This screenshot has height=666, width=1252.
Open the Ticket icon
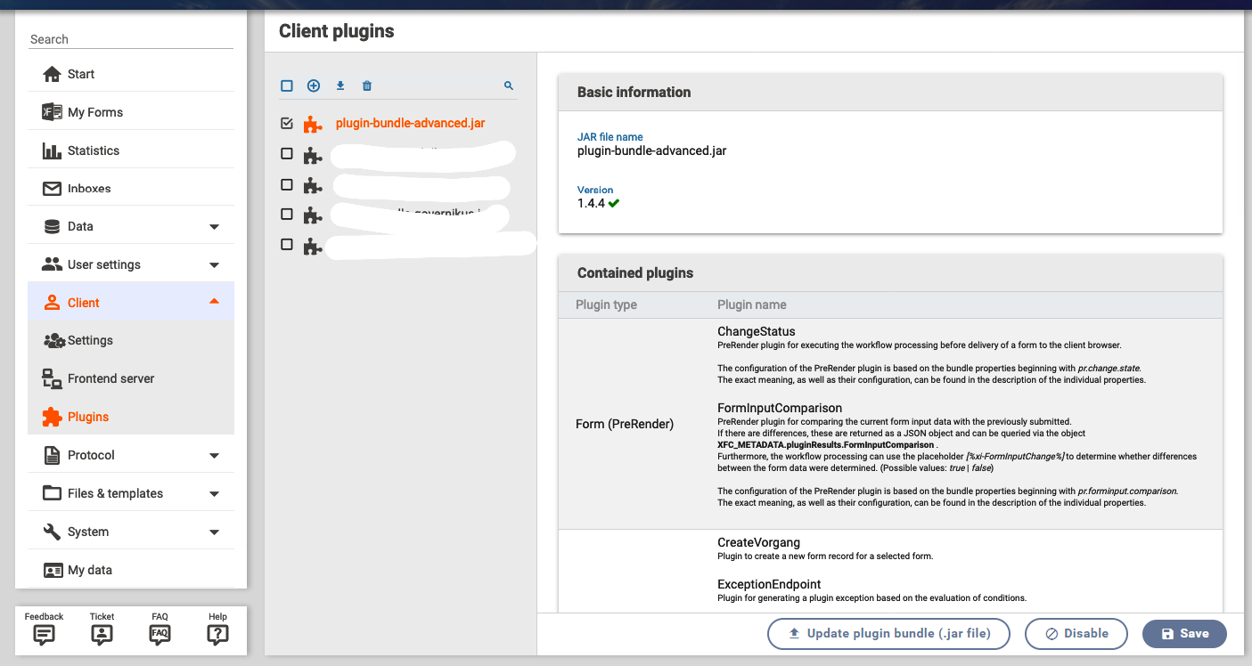pyautogui.click(x=102, y=634)
